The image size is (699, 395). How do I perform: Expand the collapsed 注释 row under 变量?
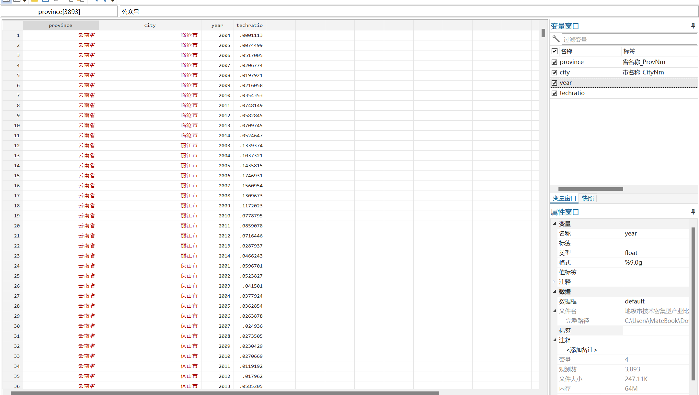pos(554,282)
